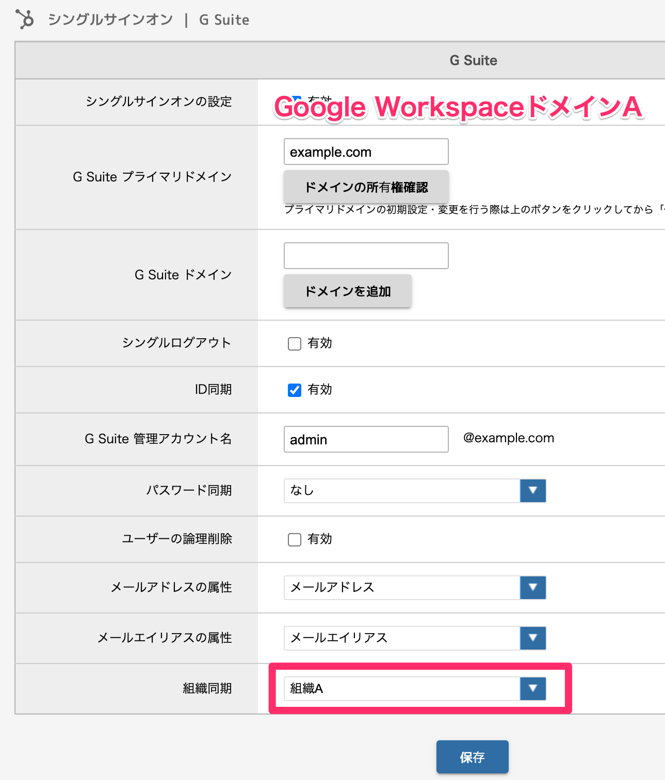Click the メールエイリアスの属性 label
The width and height of the screenshot is (665, 780).
click(x=165, y=638)
